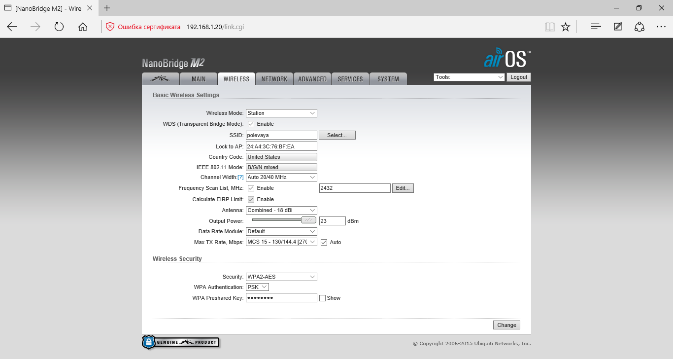
Task: Click the frequency list 2432 field
Action: (355, 188)
